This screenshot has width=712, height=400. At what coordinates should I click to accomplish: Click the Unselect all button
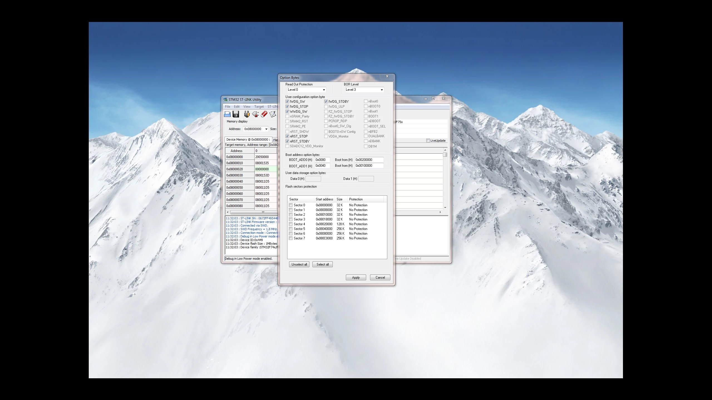pos(299,264)
